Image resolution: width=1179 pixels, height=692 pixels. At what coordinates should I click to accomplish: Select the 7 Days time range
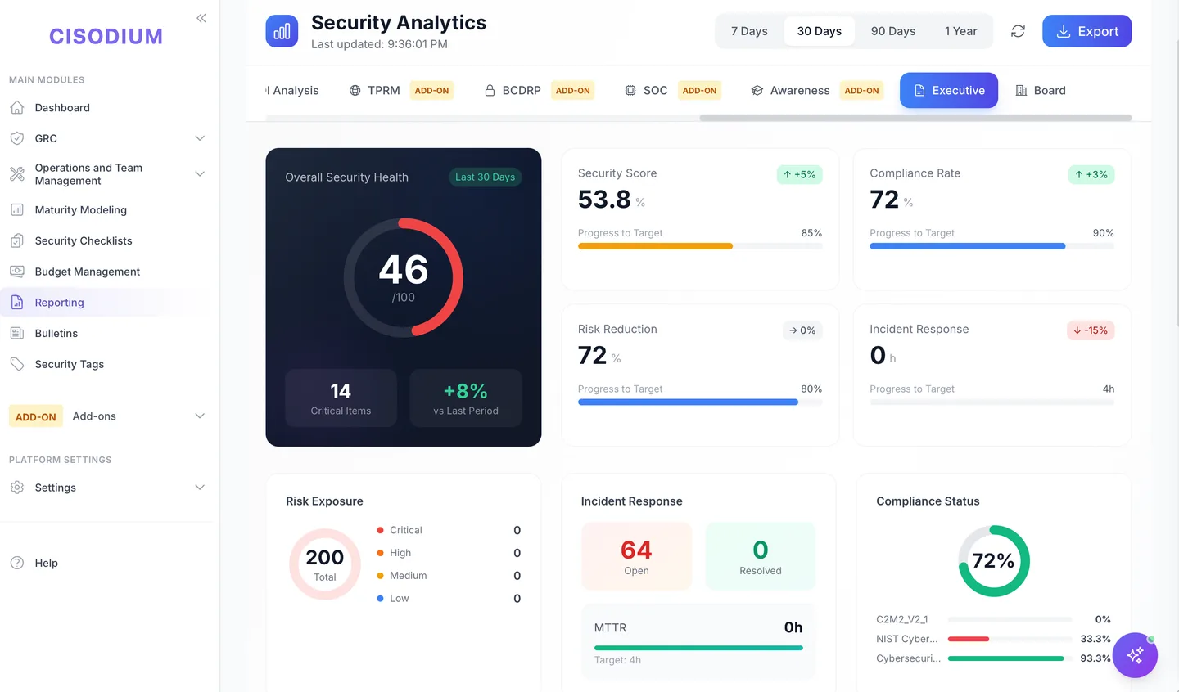pyautogui.click(x=749, y=31)
